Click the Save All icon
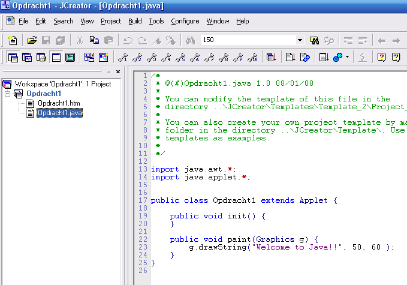Screen dimensions: 407x285 pos(60,41)
